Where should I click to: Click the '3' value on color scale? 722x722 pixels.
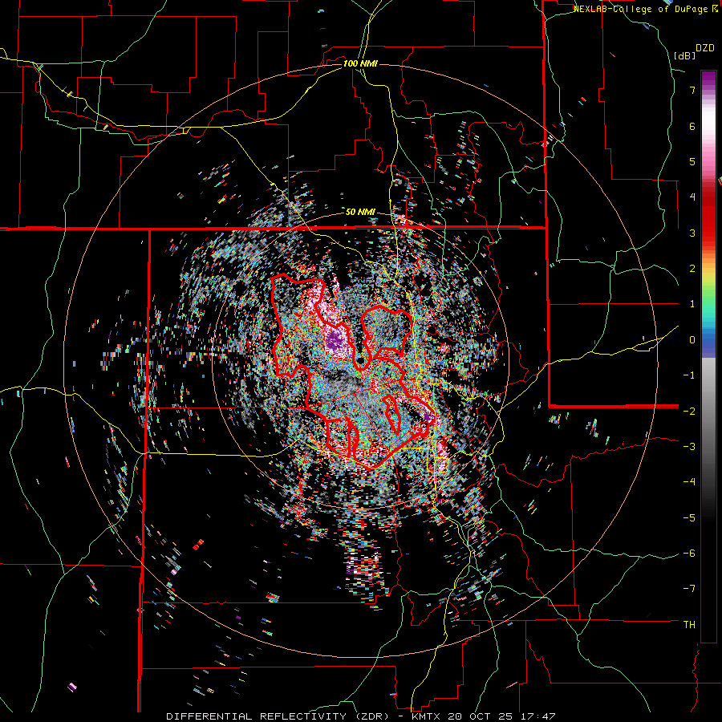click(692, 233)
